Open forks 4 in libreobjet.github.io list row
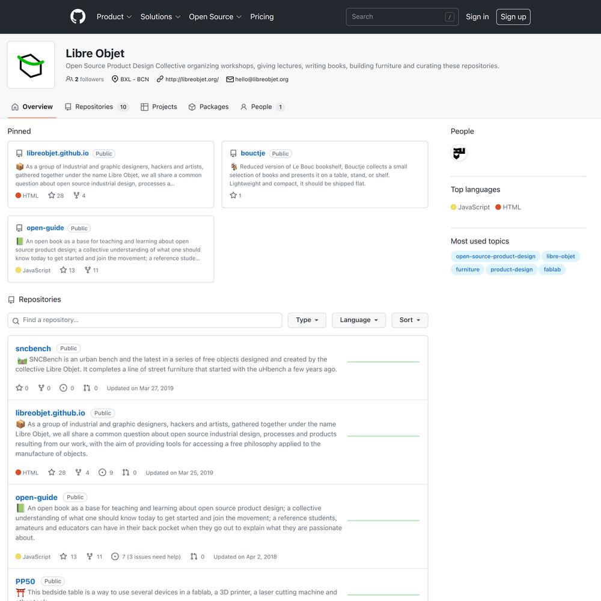 coord(82,472)
